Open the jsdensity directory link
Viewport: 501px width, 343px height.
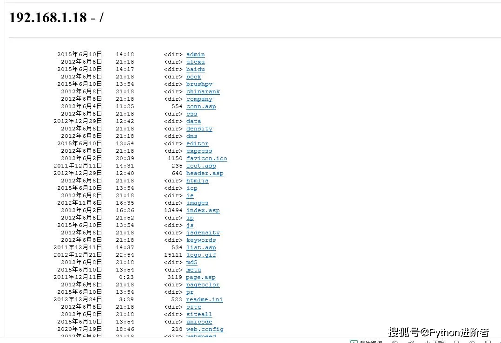203,233
